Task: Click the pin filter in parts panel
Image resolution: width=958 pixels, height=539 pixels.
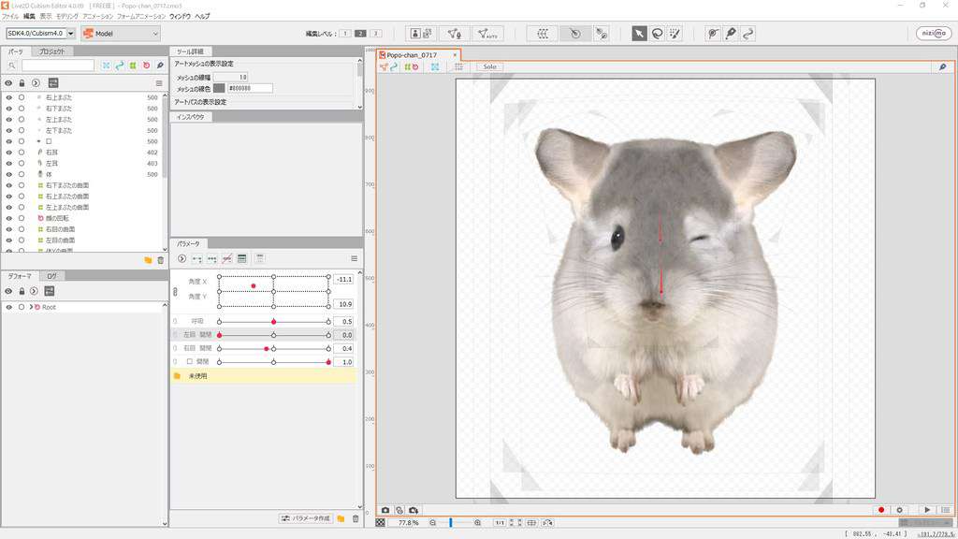Action: tap(160, 66)
